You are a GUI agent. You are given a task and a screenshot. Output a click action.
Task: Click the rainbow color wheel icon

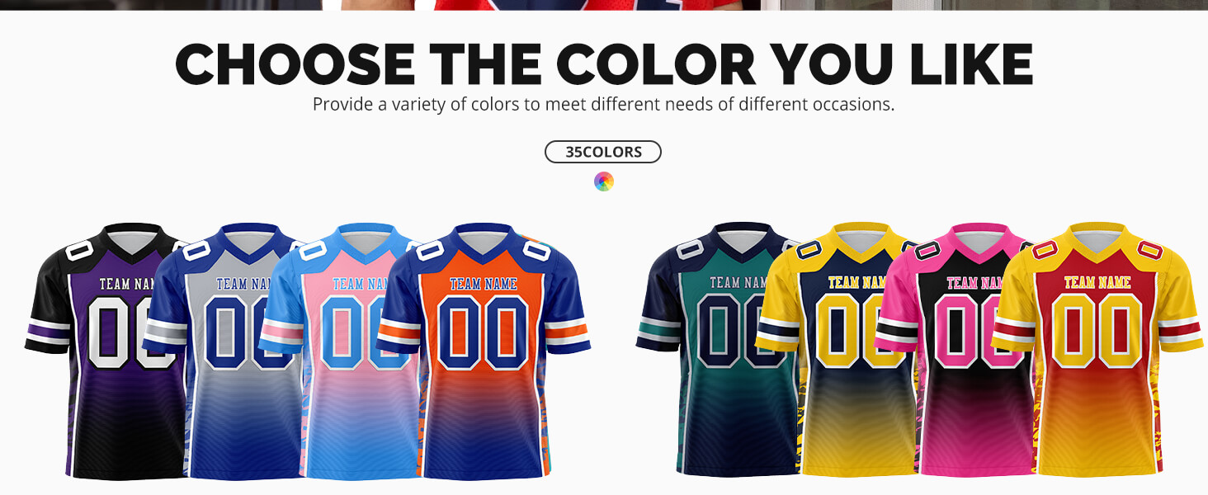(x=604, y=181)
